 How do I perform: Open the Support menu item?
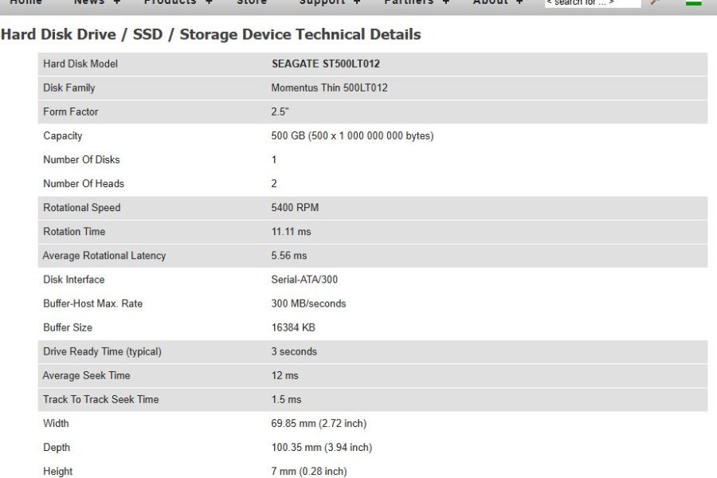[323, 2]
